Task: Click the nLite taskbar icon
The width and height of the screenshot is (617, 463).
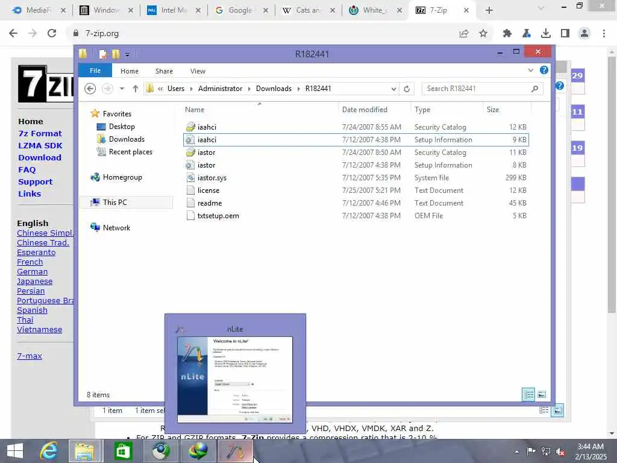Action: [x=236, y=451]
